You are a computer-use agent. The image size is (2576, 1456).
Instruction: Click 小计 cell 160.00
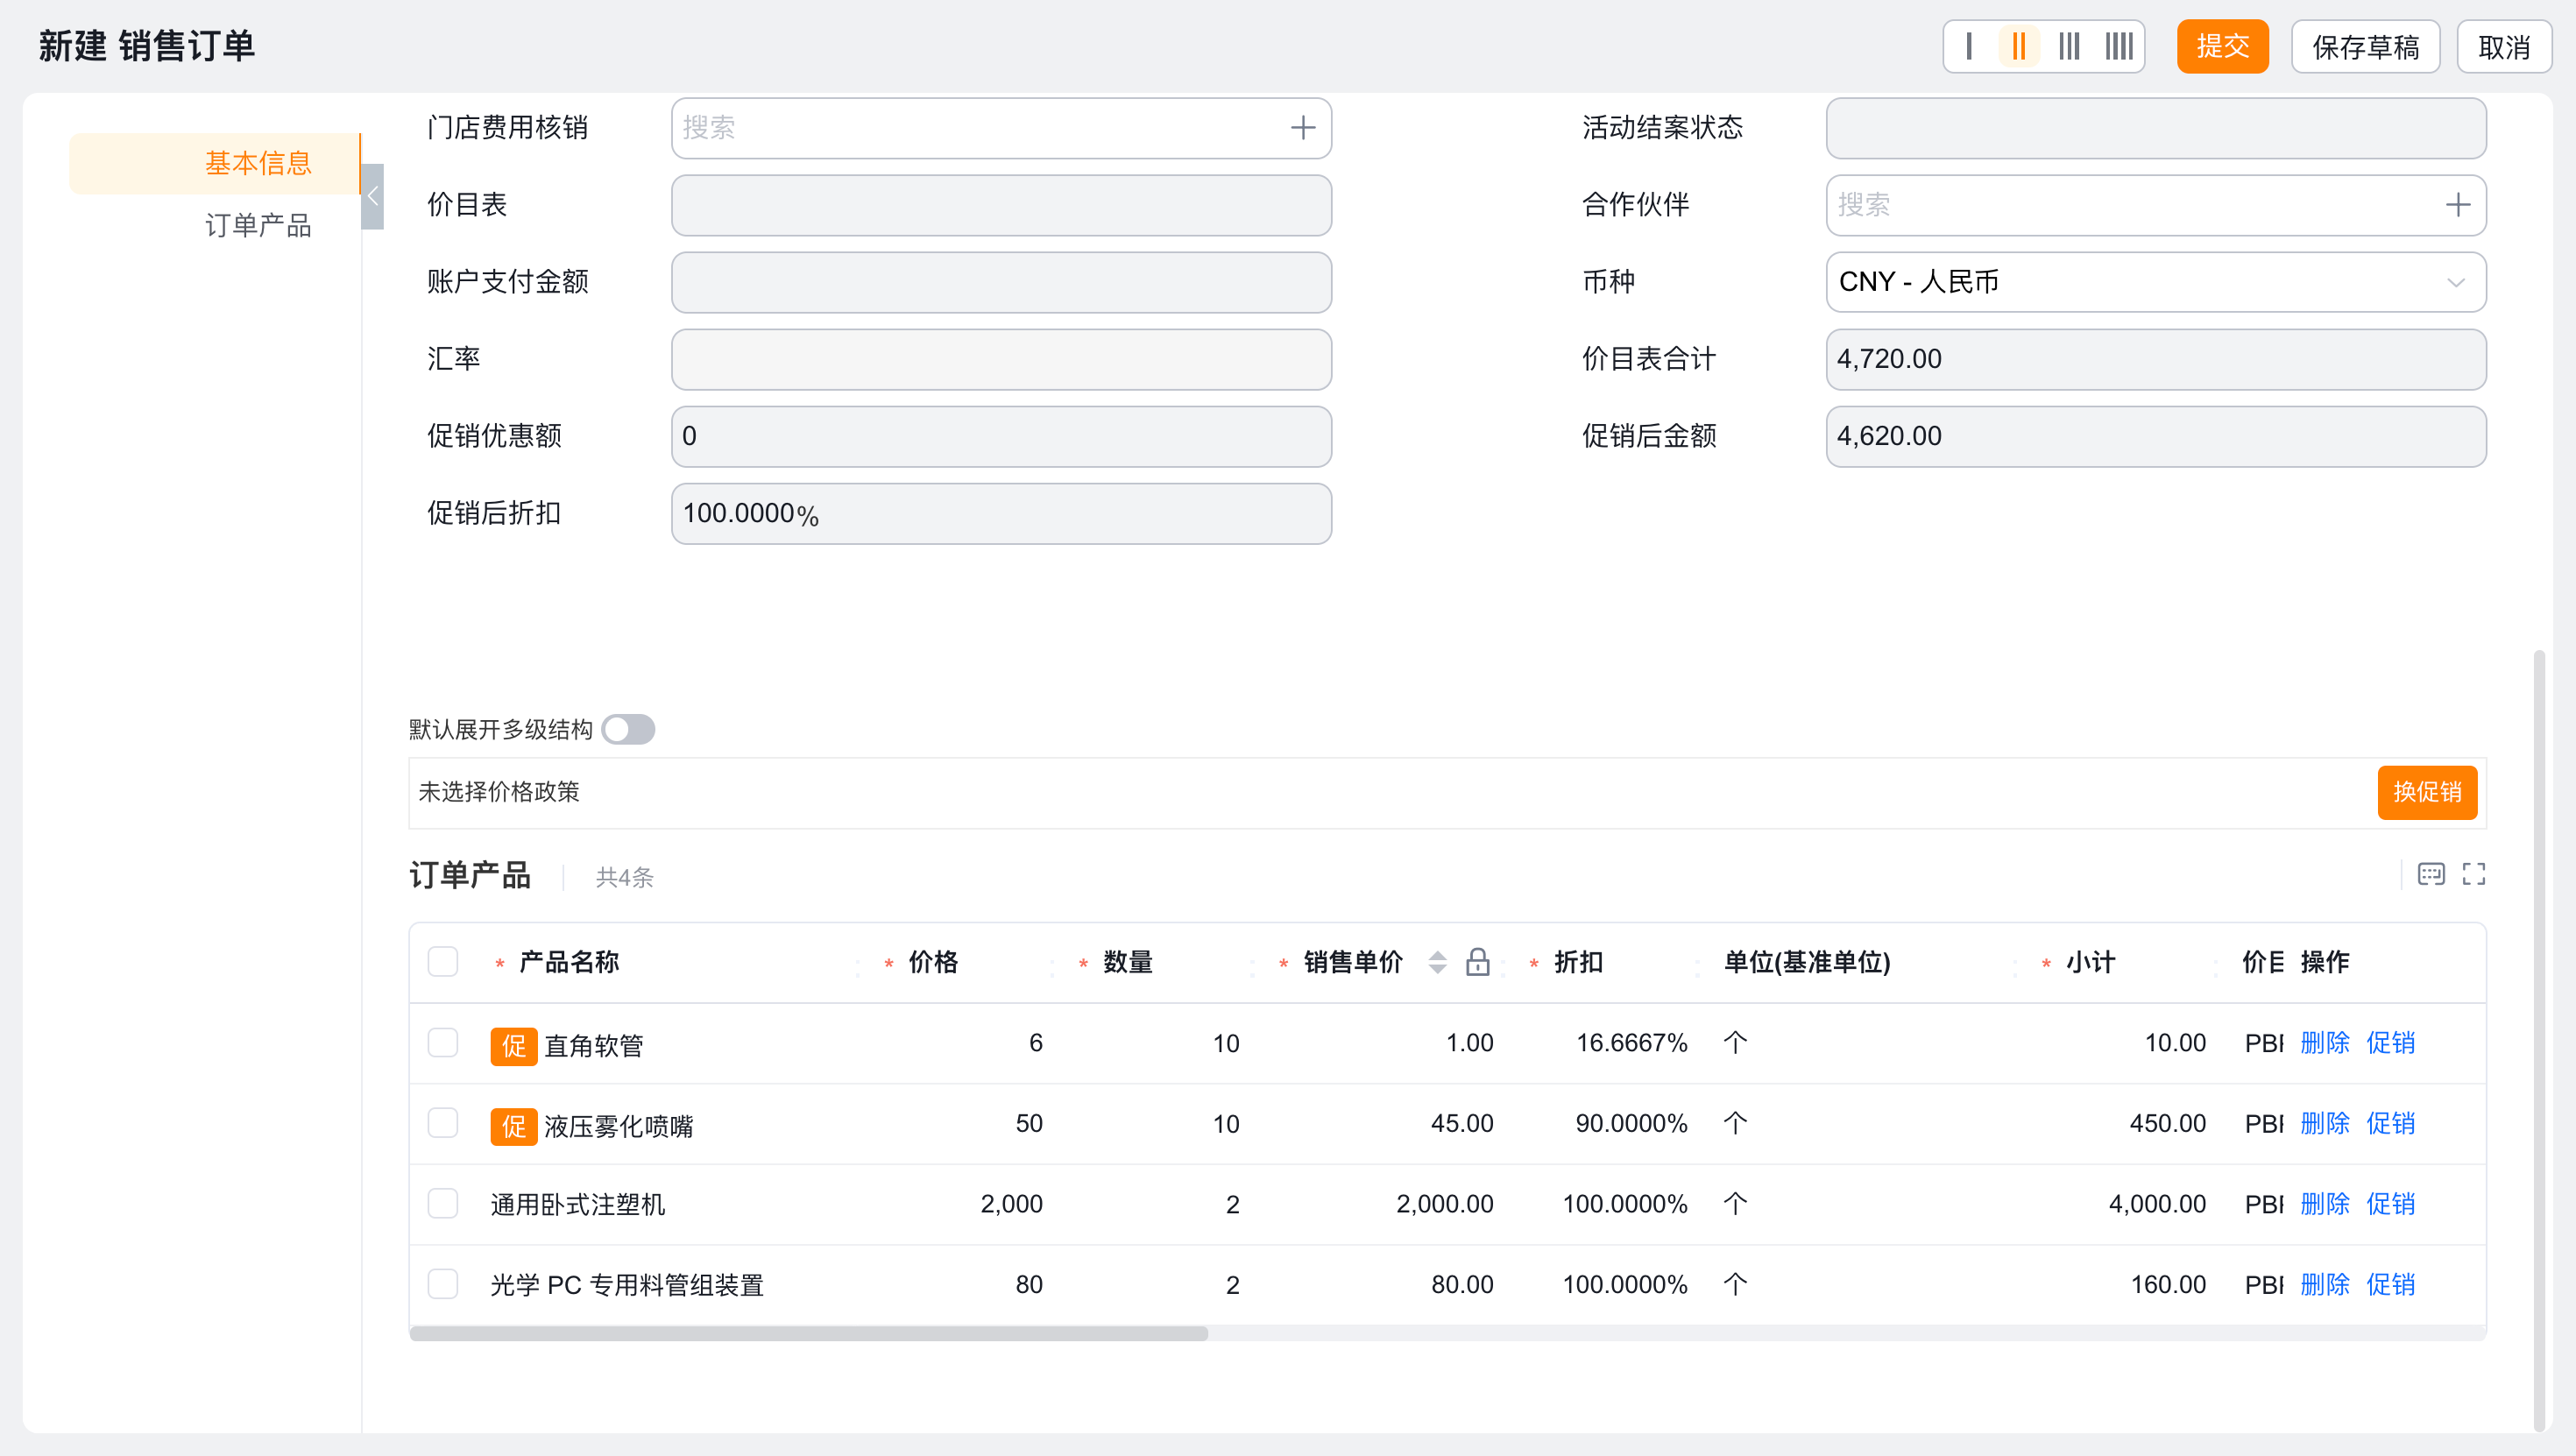click(x=2168, y=1284)
